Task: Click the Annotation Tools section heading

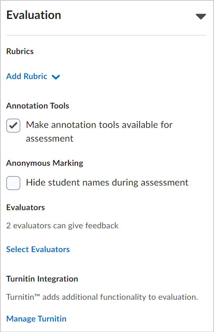Action: tap(38, 106)
